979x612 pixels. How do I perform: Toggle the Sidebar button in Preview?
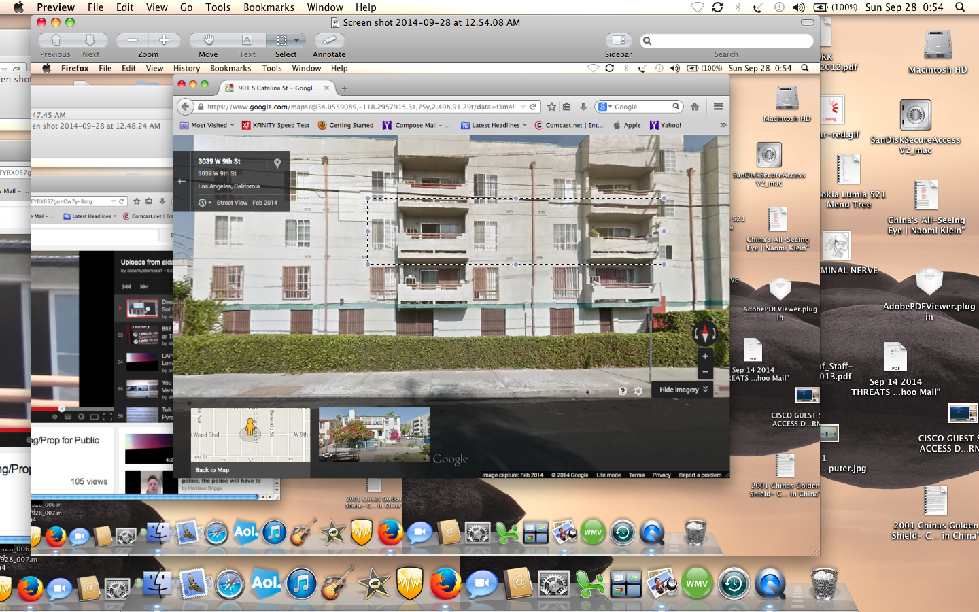(x=618, y=41)
